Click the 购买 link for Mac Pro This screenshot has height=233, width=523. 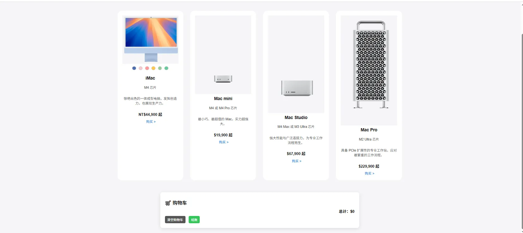pyautogui.click(x=369, y=173)
